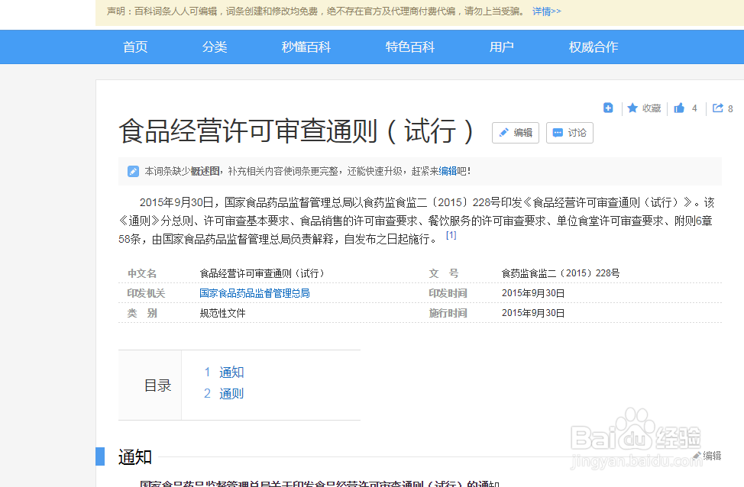Open the 首页 nav item

[x=135, y=47]
